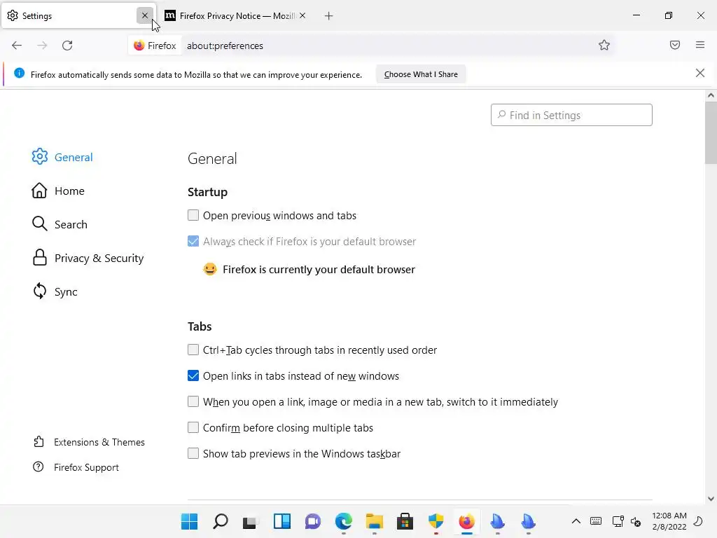The height and width of the screenshot is (538, 717).
Task: Open Extensions & Themes
Action: coord(89,442)
